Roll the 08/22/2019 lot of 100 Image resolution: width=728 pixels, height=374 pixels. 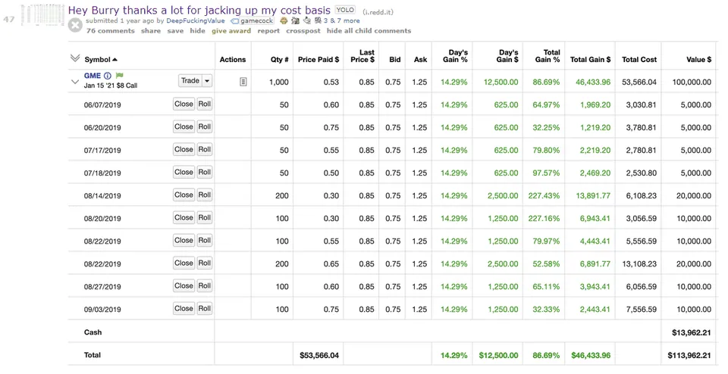205,240
